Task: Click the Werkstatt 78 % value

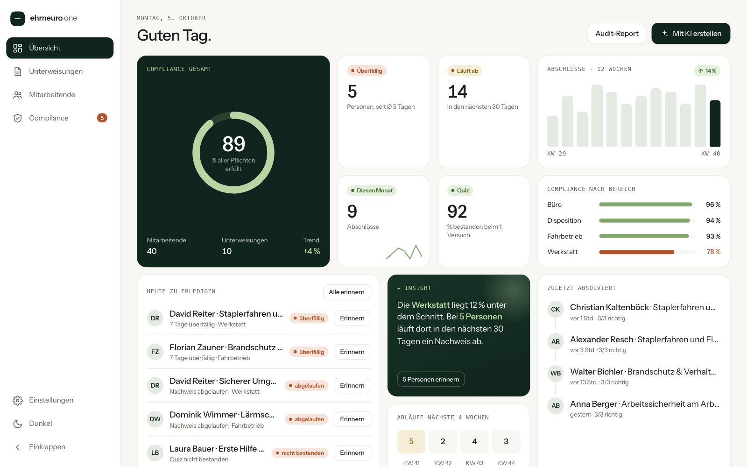Action: (x=713, y=252)
